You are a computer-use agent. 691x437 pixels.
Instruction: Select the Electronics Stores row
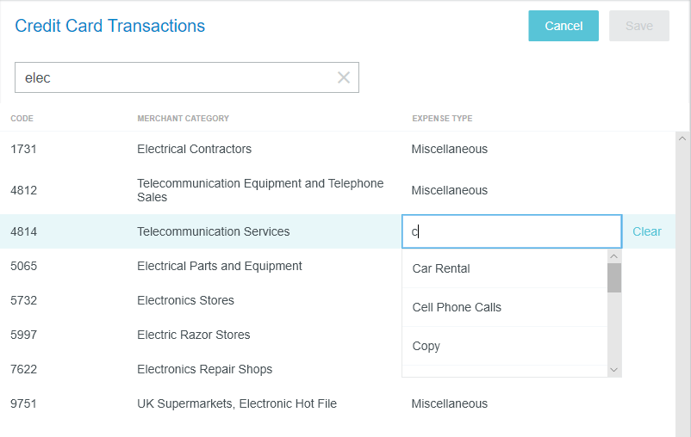tap(185, 300)
